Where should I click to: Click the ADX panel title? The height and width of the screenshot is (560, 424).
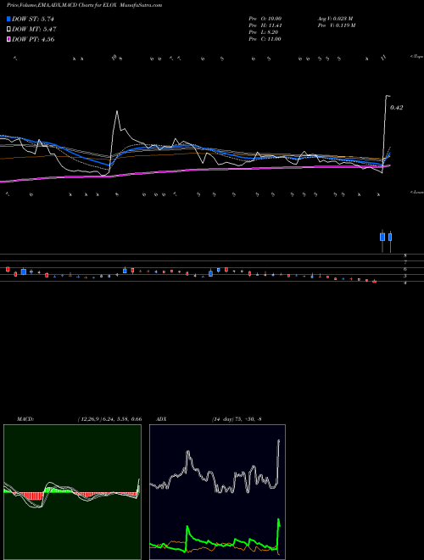point(161,419)
